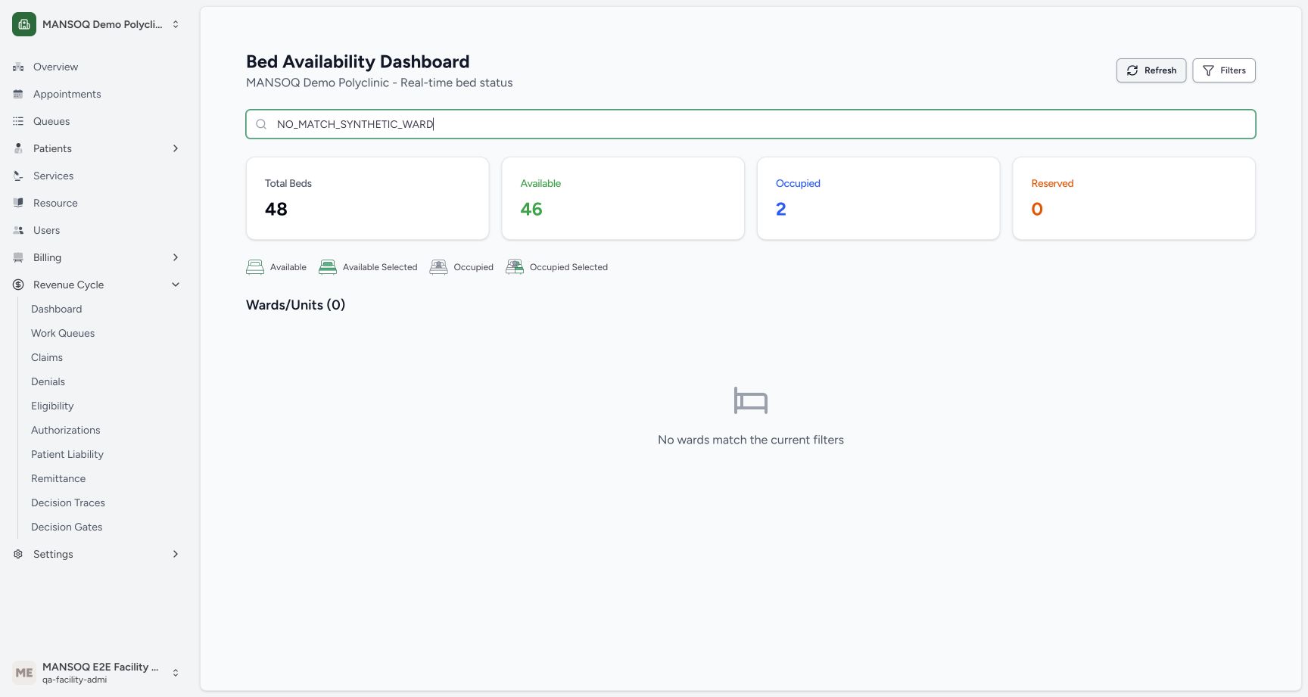This screenshot has width=1308, height=697.
Task: Click the Occupied bed legend icon
Action: click(x=439, y=267)
